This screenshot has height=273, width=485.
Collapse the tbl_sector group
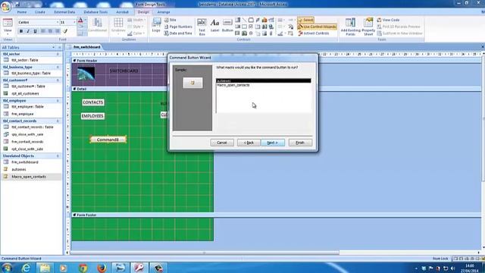58,54
